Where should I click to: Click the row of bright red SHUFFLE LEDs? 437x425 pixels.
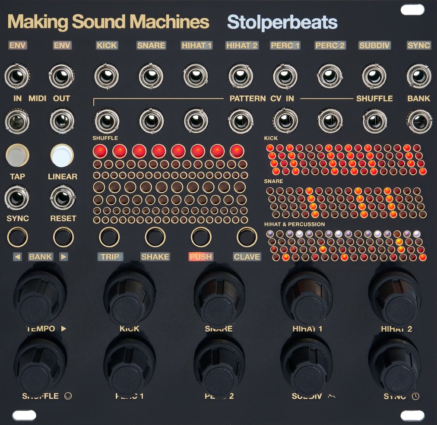click(x=168, y=151)
